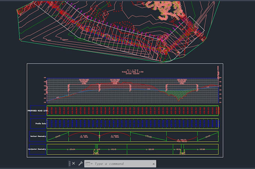
Task: Select the 'PROPOSED ROAD LEVEL' band label
Action: [38, 111]
